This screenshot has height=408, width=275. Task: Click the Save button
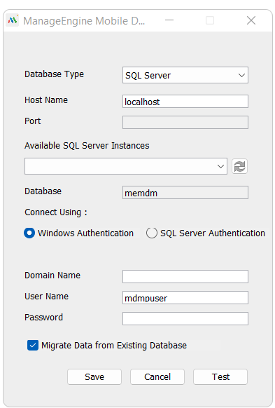[x=94, y=376]
